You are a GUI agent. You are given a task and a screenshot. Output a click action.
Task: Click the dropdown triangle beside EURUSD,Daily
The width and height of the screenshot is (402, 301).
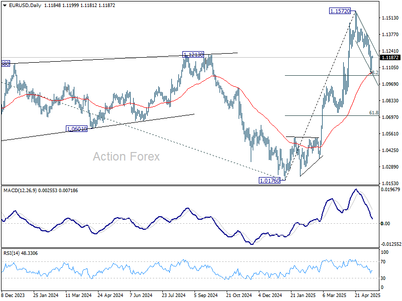pos(5,6)
